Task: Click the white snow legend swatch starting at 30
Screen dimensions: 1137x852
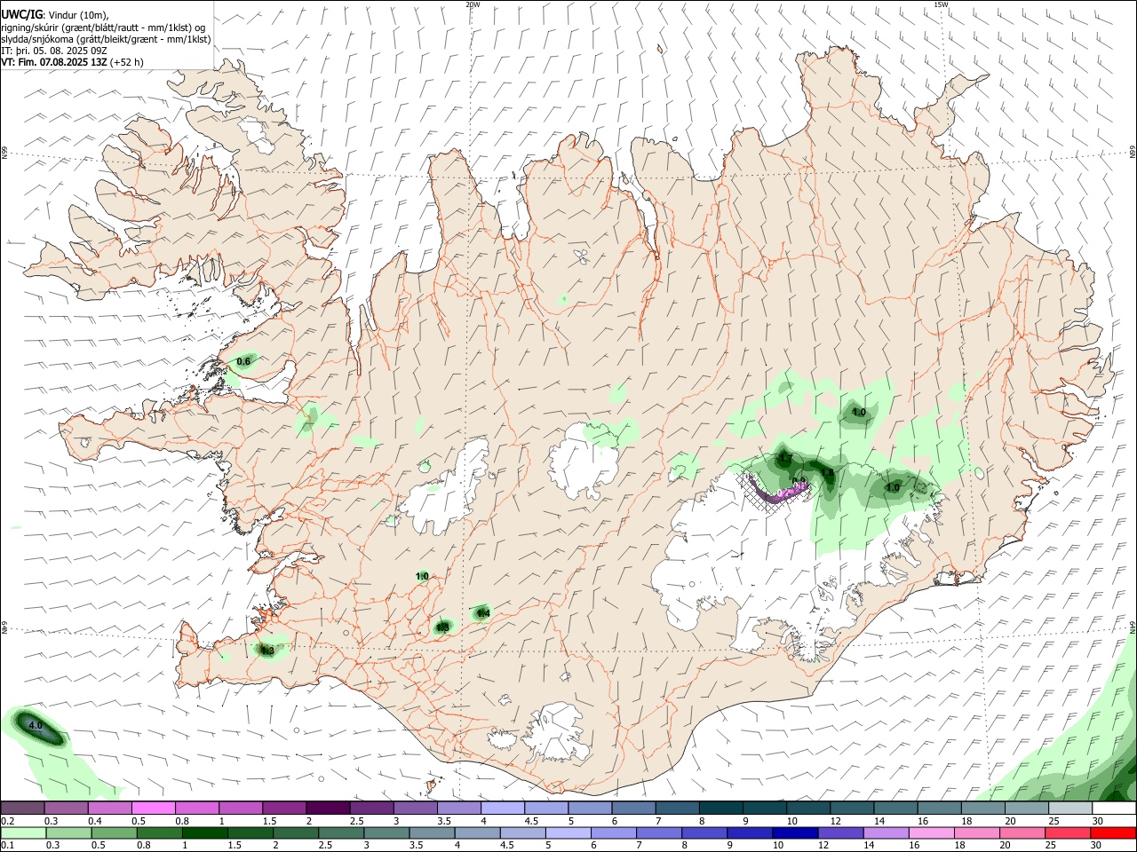Action: 1114,809
